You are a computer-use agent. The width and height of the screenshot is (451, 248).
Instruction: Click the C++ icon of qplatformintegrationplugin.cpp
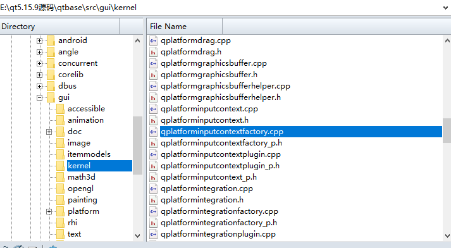click(x=153, y=234)
